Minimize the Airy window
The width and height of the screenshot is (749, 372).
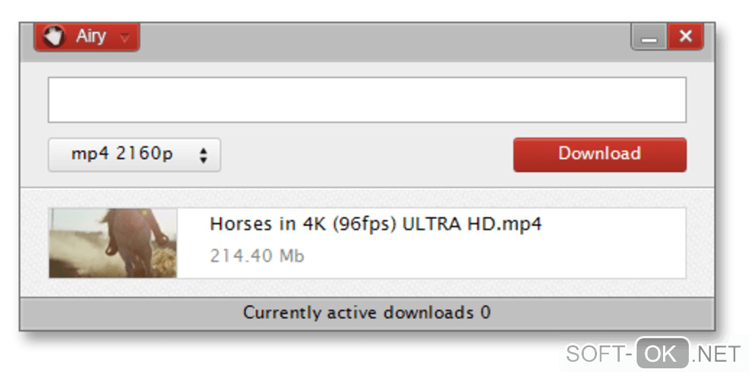click(x=649, y=37)
